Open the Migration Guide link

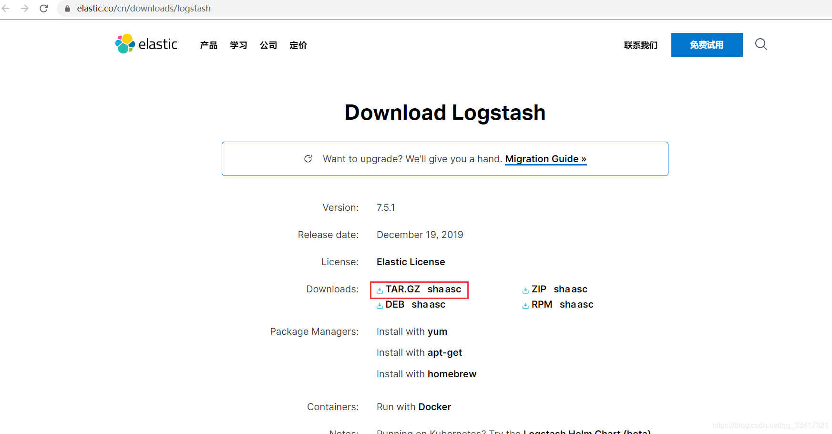[546, 159]
